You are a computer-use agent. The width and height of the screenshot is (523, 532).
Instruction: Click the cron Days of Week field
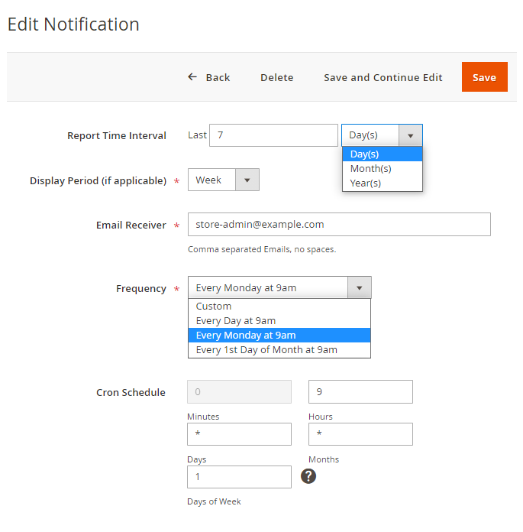click(239, 477)
